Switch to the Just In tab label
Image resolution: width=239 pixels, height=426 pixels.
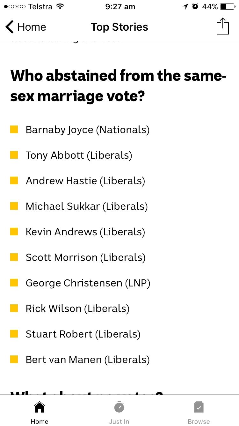(x=119, y=422)
